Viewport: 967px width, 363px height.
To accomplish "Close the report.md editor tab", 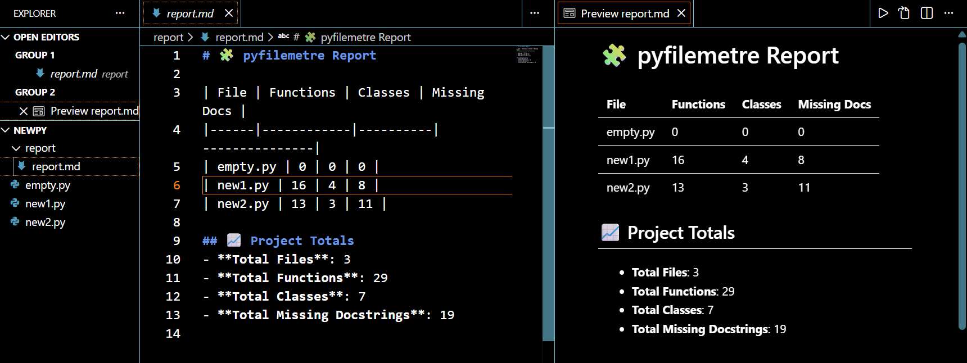I will point(229,13).
